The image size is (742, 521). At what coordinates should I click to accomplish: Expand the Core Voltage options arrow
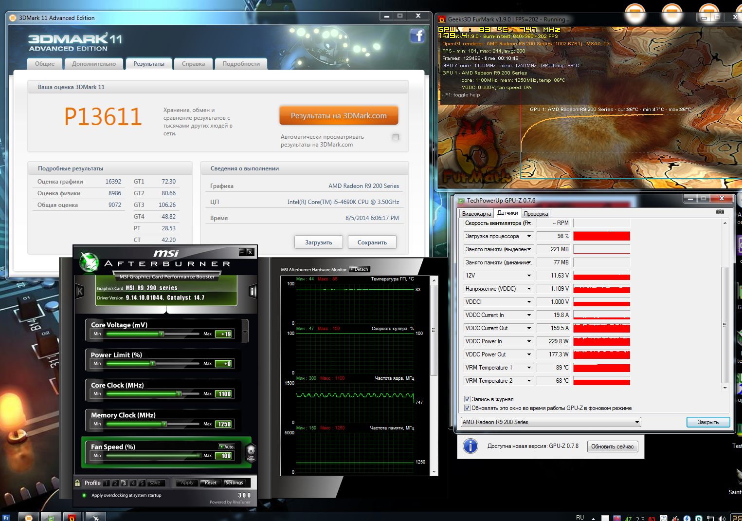[x=245, y=332]
